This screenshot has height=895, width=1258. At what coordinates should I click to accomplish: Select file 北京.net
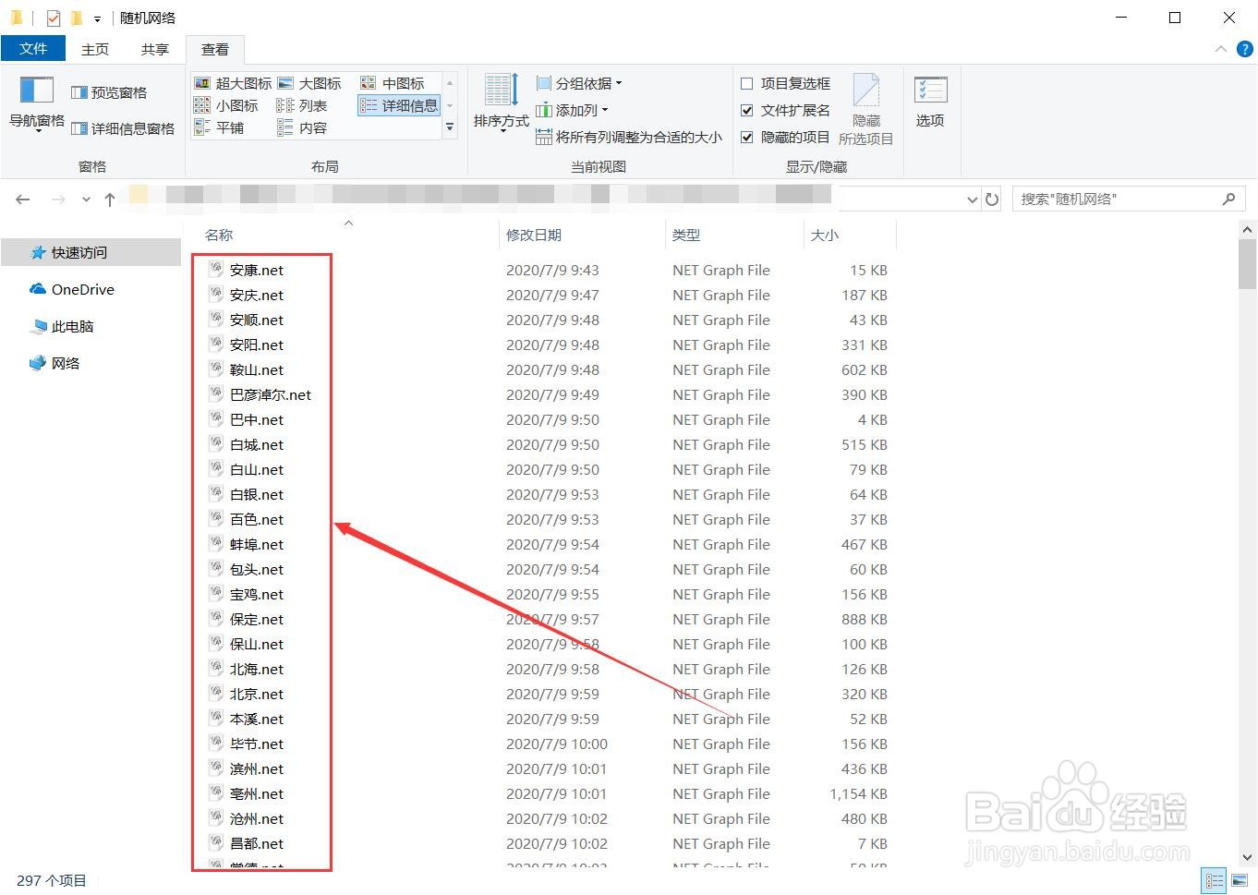[256, 694]
